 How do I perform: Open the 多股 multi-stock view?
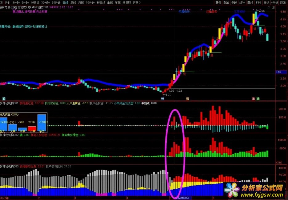(234, 2)
